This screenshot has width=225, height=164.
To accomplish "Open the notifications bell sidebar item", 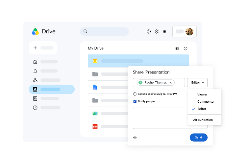I will pos(35,71).
